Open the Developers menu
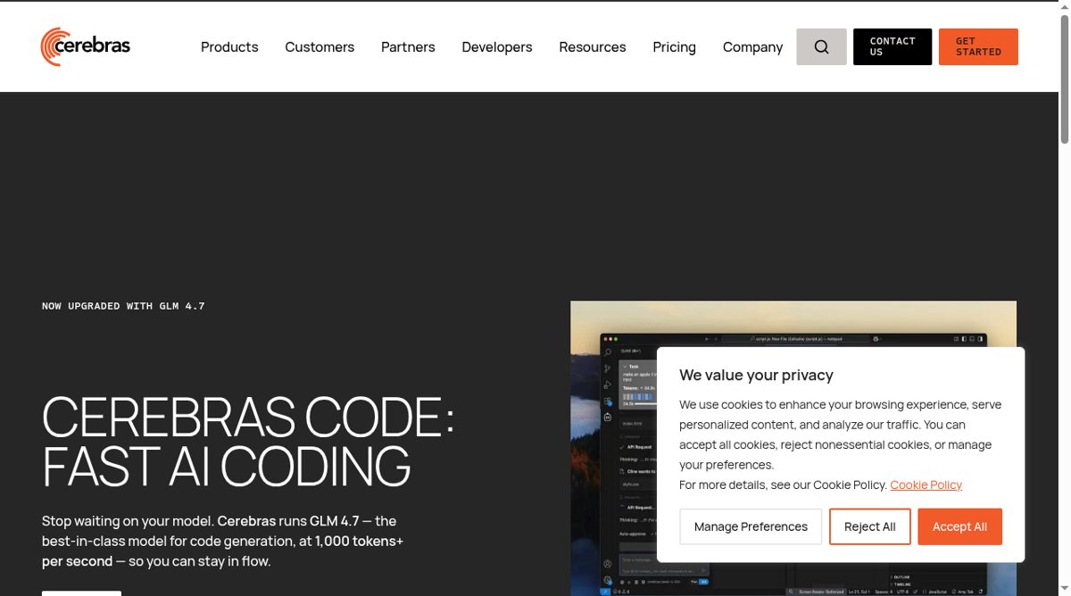 tap(497, 47)
